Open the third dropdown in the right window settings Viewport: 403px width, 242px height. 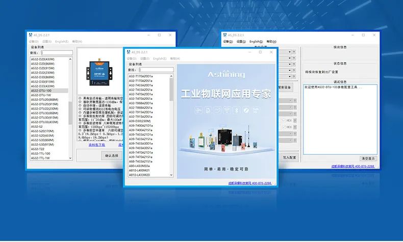[x=289, y=64]
